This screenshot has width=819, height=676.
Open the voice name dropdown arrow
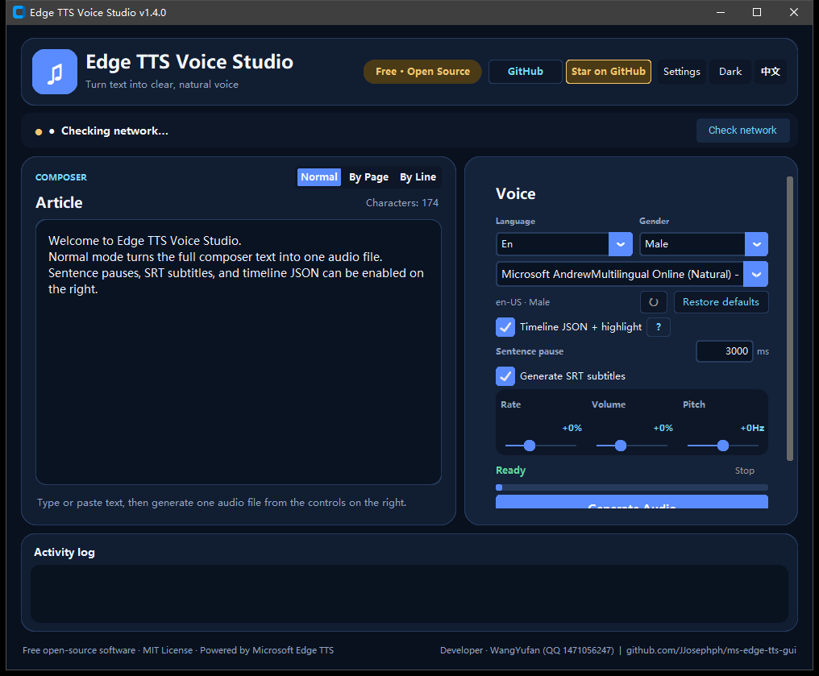[x=756, y=274]
